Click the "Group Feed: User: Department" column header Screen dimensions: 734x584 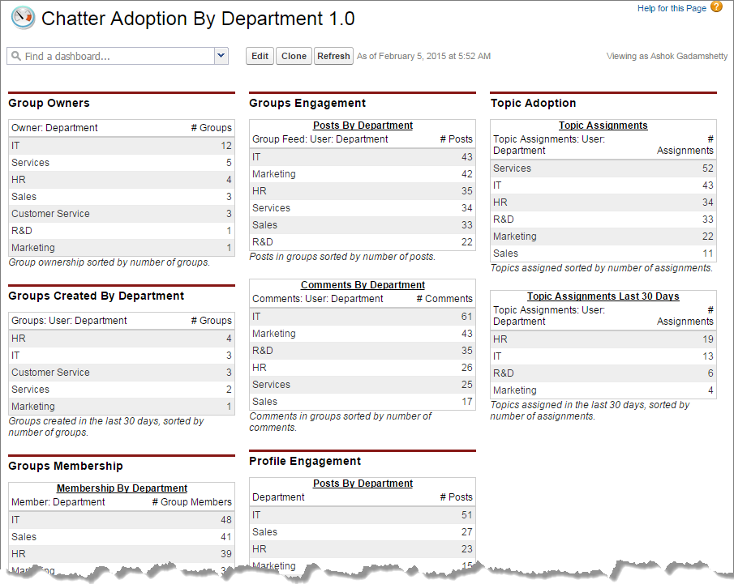[x=320, y=139]
